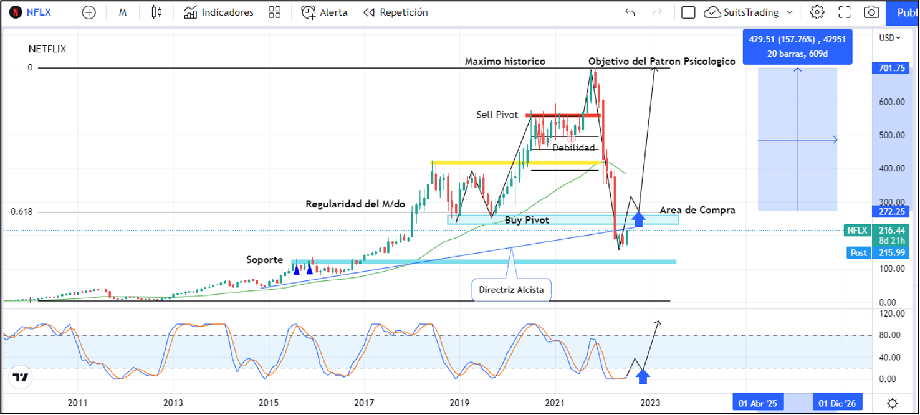The height and width of the screenshot is (415, 920).
Task: Click the undo arrow
Action: (630, 12)
